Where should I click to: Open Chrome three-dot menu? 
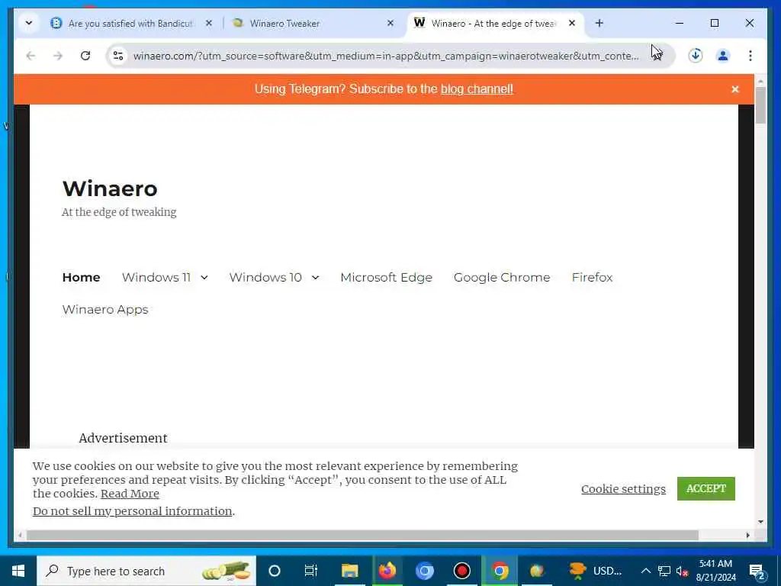pyautogui.click(x=750, y=55)
